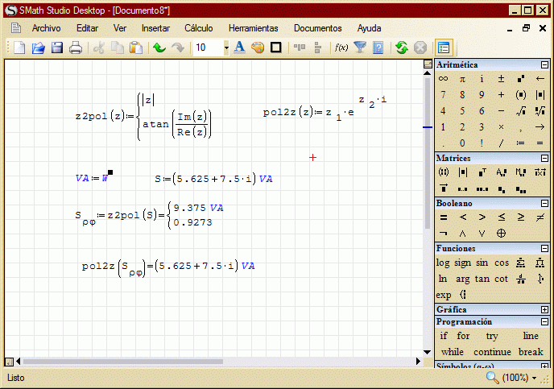Insert the square root operator from Aritmética

point(521,111)
